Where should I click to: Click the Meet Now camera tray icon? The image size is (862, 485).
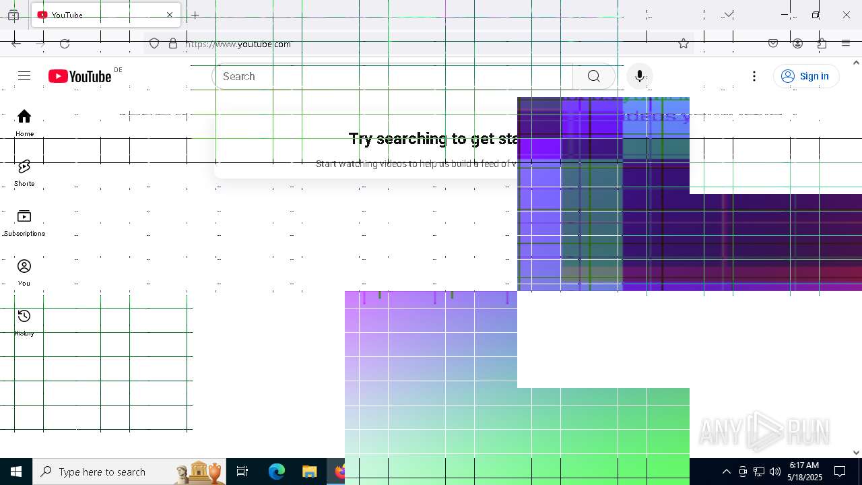click(x=743, y=472)
